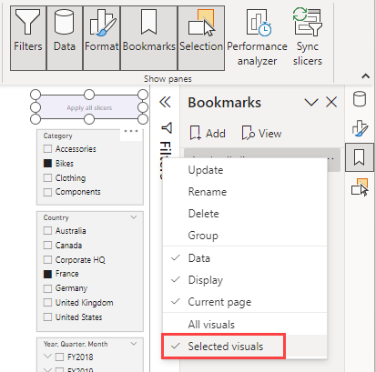
Task: Expand FY2018 hierarchy node
Action: point(47,357)
